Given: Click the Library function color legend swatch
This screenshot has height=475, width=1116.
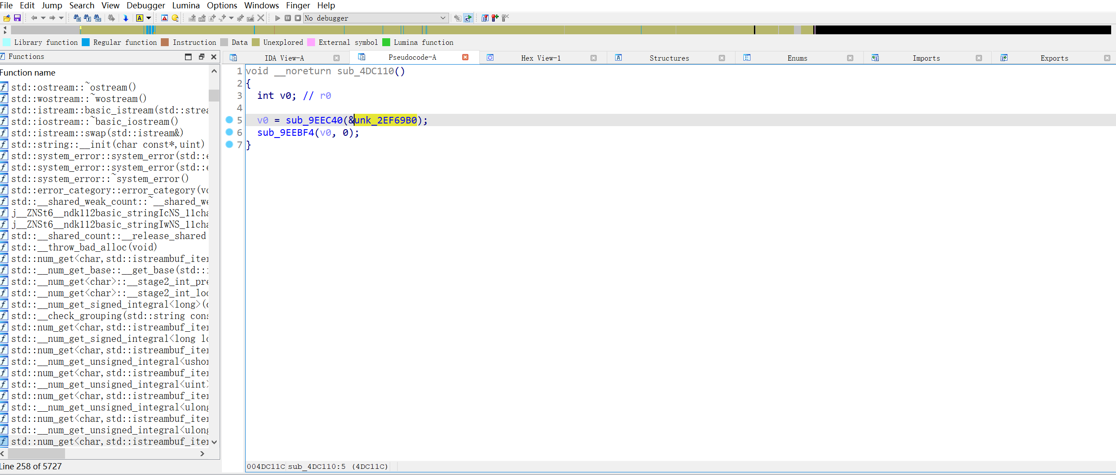Looking at the screenshot, I should tap(7, 42).
